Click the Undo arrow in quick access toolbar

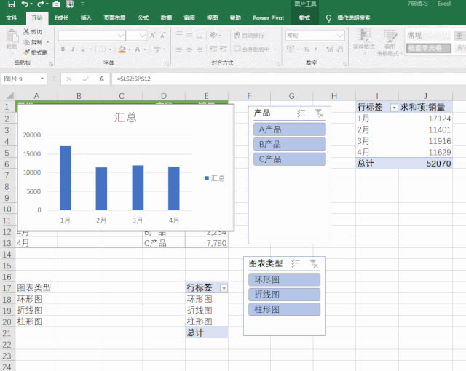click(23, 4)
